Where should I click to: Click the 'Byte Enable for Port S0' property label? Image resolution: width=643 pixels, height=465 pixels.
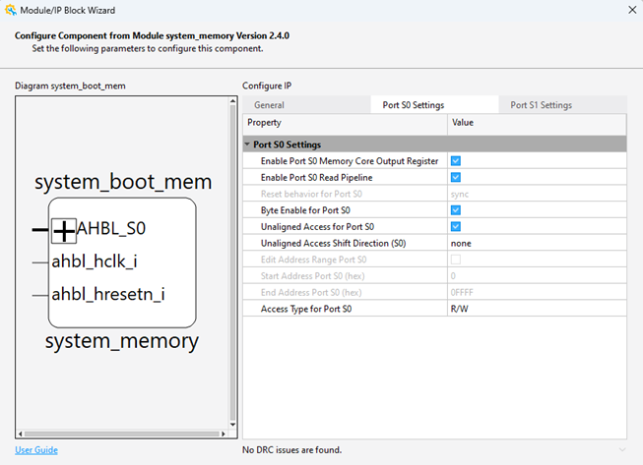pyautogui.click(x=305, y=210)
